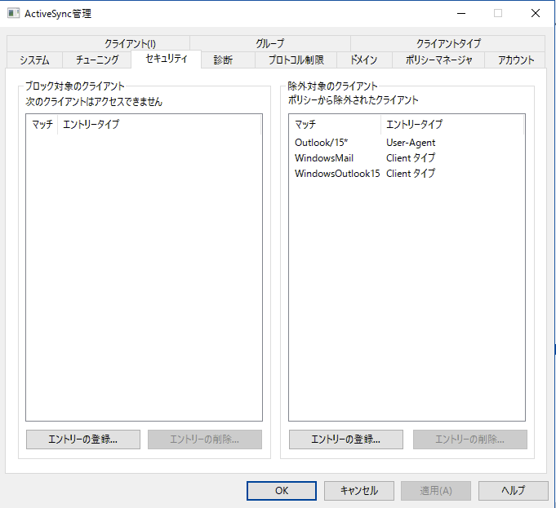Select the 診断 tab
556x508 pixels.
[x=223, y=60]
